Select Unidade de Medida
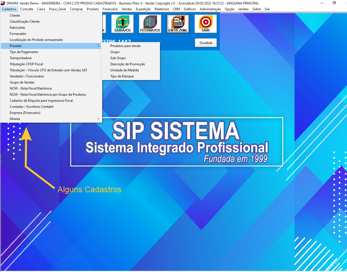 (x=130, y=70)
